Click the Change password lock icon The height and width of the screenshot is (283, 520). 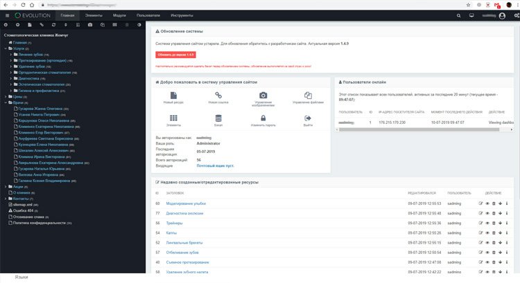(263, 118)
